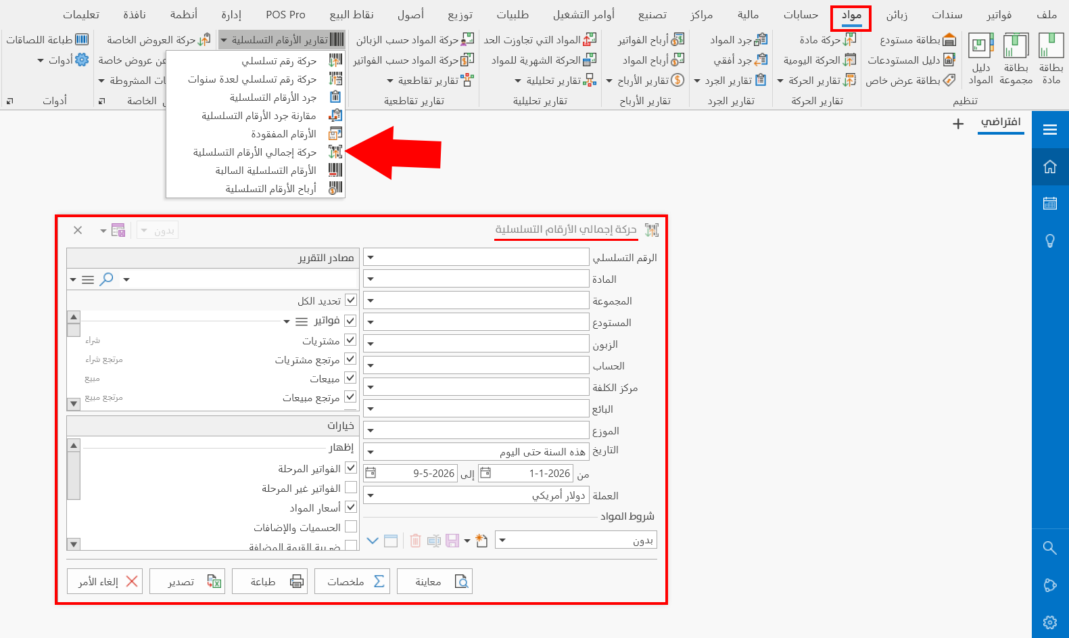Open حركة العروض الخاصة item
This screenshot has width=1069, height=638.
[x=158, y=40]
